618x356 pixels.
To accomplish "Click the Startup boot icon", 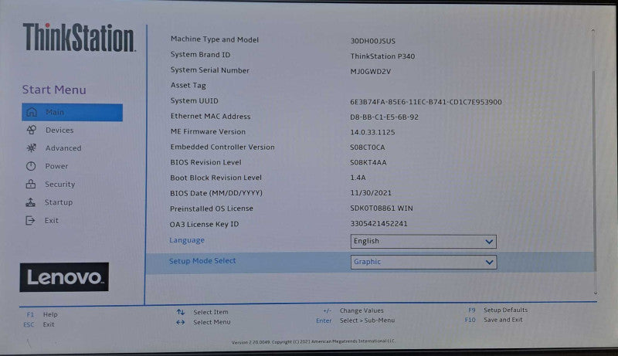I will pos(30,202).
